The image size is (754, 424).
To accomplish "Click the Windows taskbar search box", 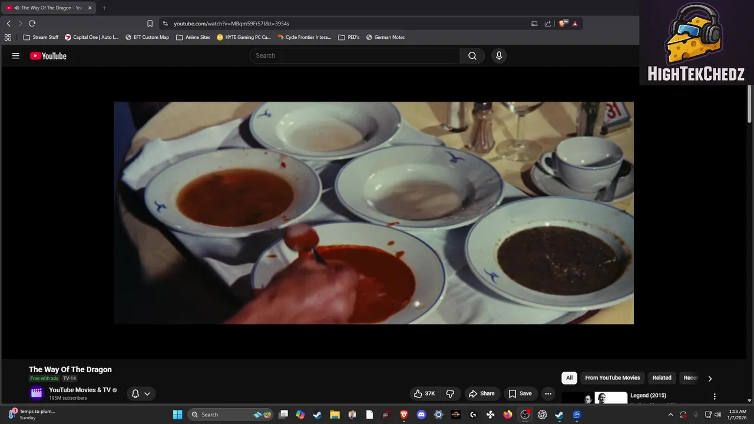I will [x=231, y=415].
